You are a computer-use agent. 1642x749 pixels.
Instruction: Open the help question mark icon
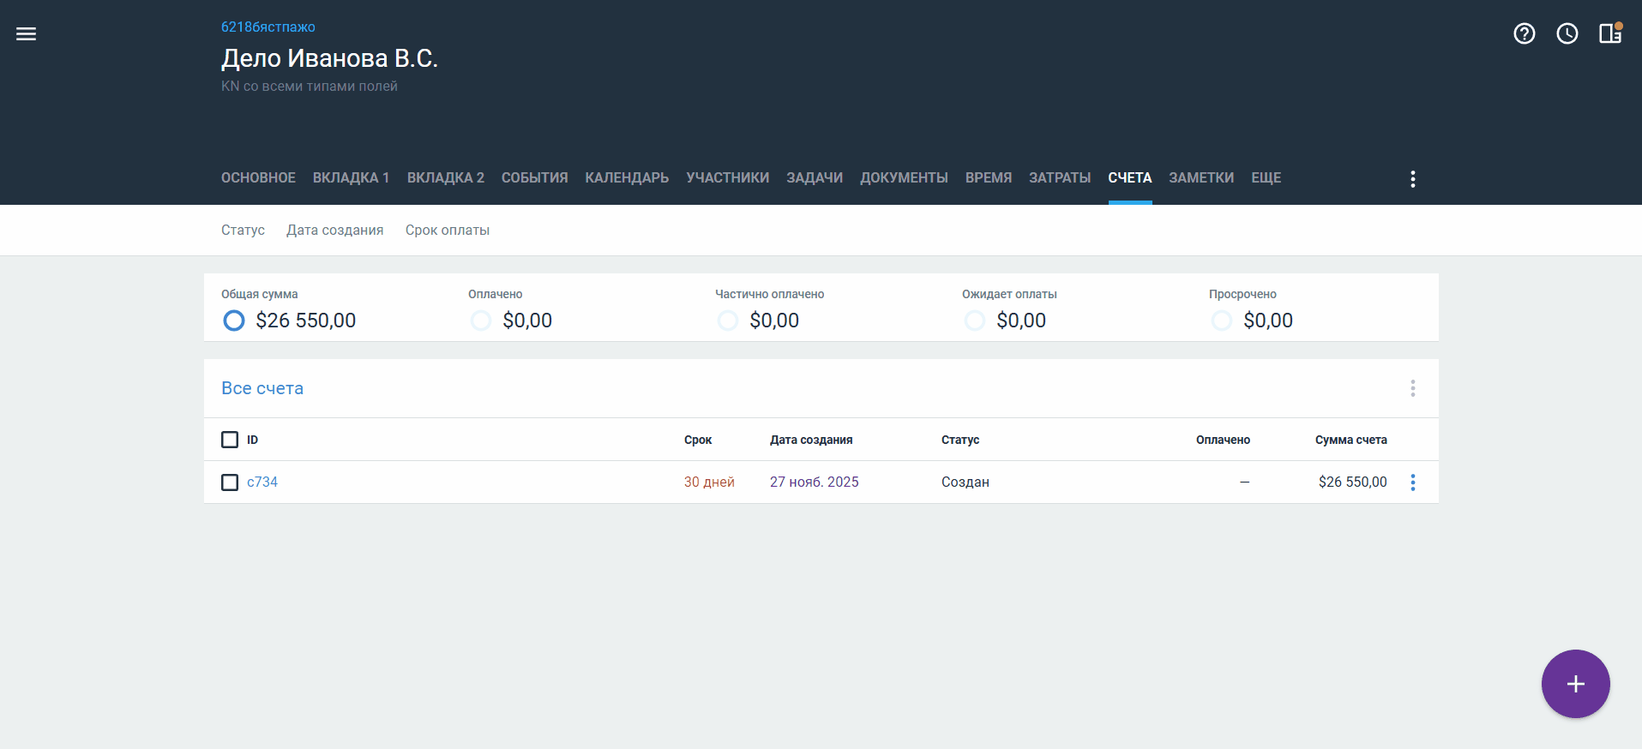1524,33
